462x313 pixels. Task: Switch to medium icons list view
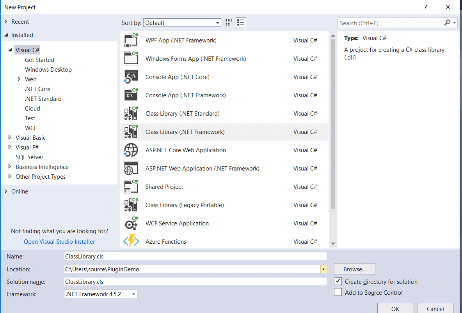(241, 23)
